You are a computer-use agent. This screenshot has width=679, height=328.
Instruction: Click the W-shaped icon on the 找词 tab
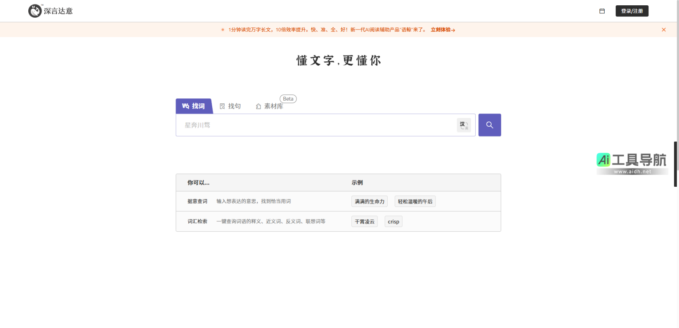click(186, 106)
